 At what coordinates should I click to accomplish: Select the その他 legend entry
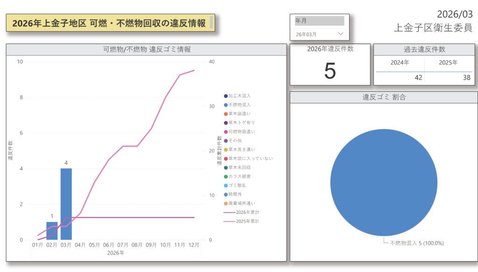tap(235, 141)
